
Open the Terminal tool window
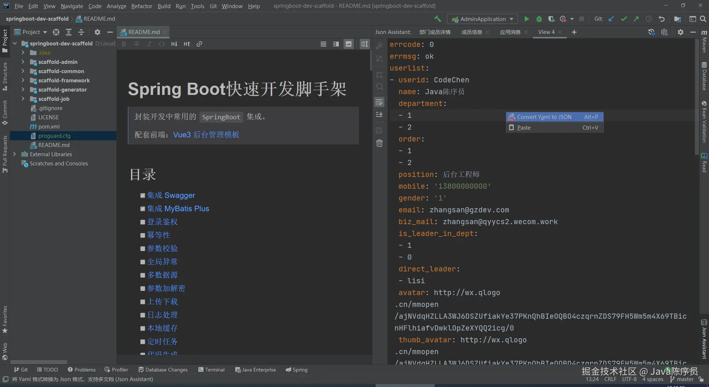tap(211, 370)
